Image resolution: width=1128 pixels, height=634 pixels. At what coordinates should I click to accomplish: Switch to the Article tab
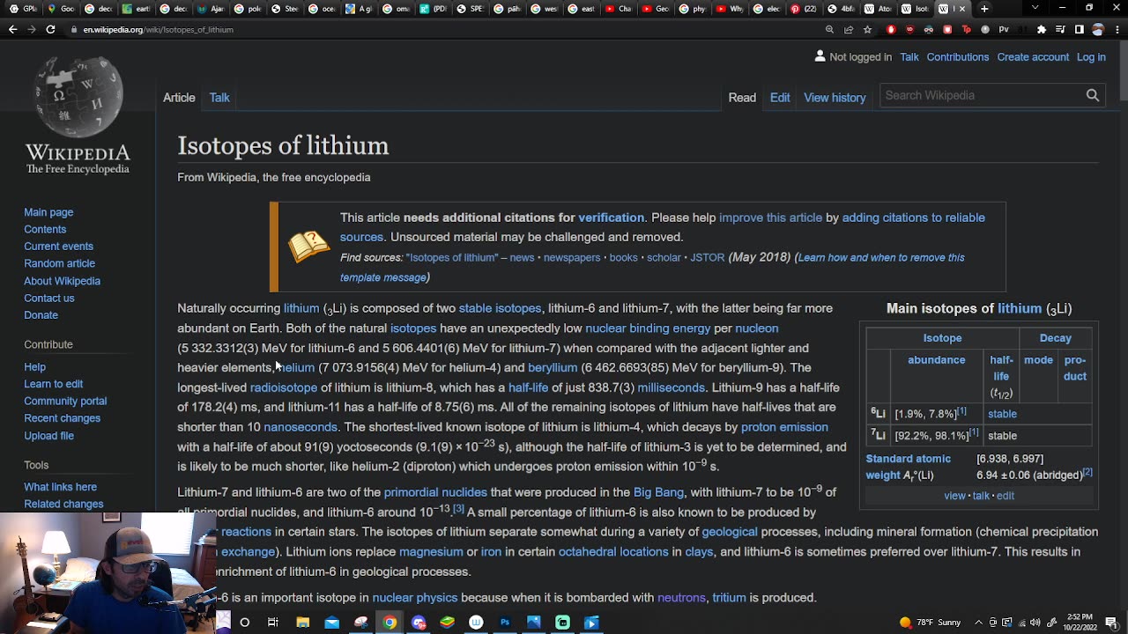(179, 98)
